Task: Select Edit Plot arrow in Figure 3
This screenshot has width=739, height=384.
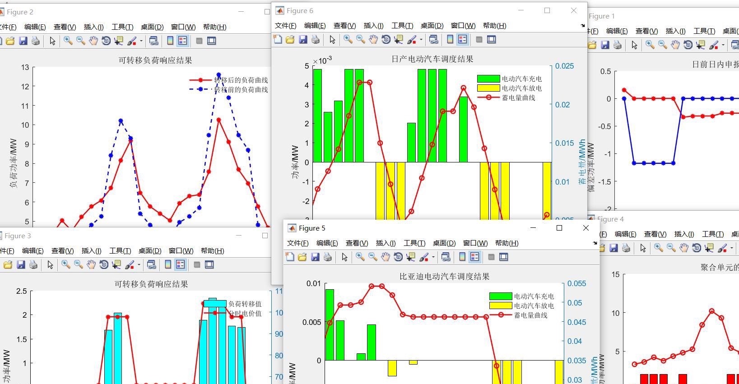Action: (50, 265)
